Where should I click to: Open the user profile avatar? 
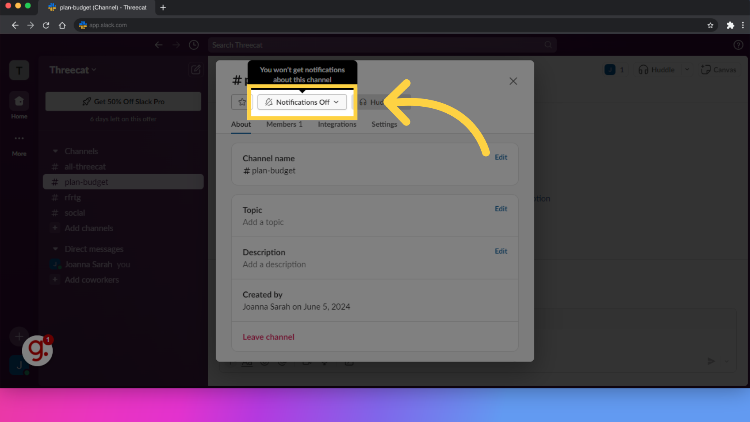(x=16, y=366)
